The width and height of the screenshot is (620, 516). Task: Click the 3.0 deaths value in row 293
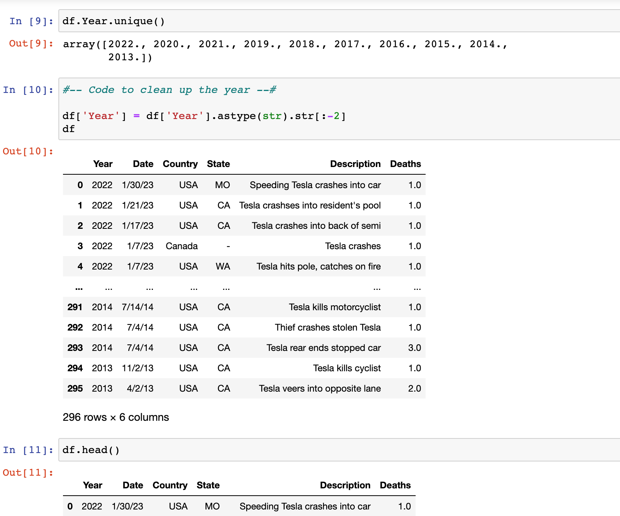pyautogui.click(x=414, y=348)
